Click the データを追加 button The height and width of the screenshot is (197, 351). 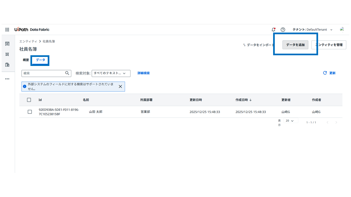[x=295, y=45]
